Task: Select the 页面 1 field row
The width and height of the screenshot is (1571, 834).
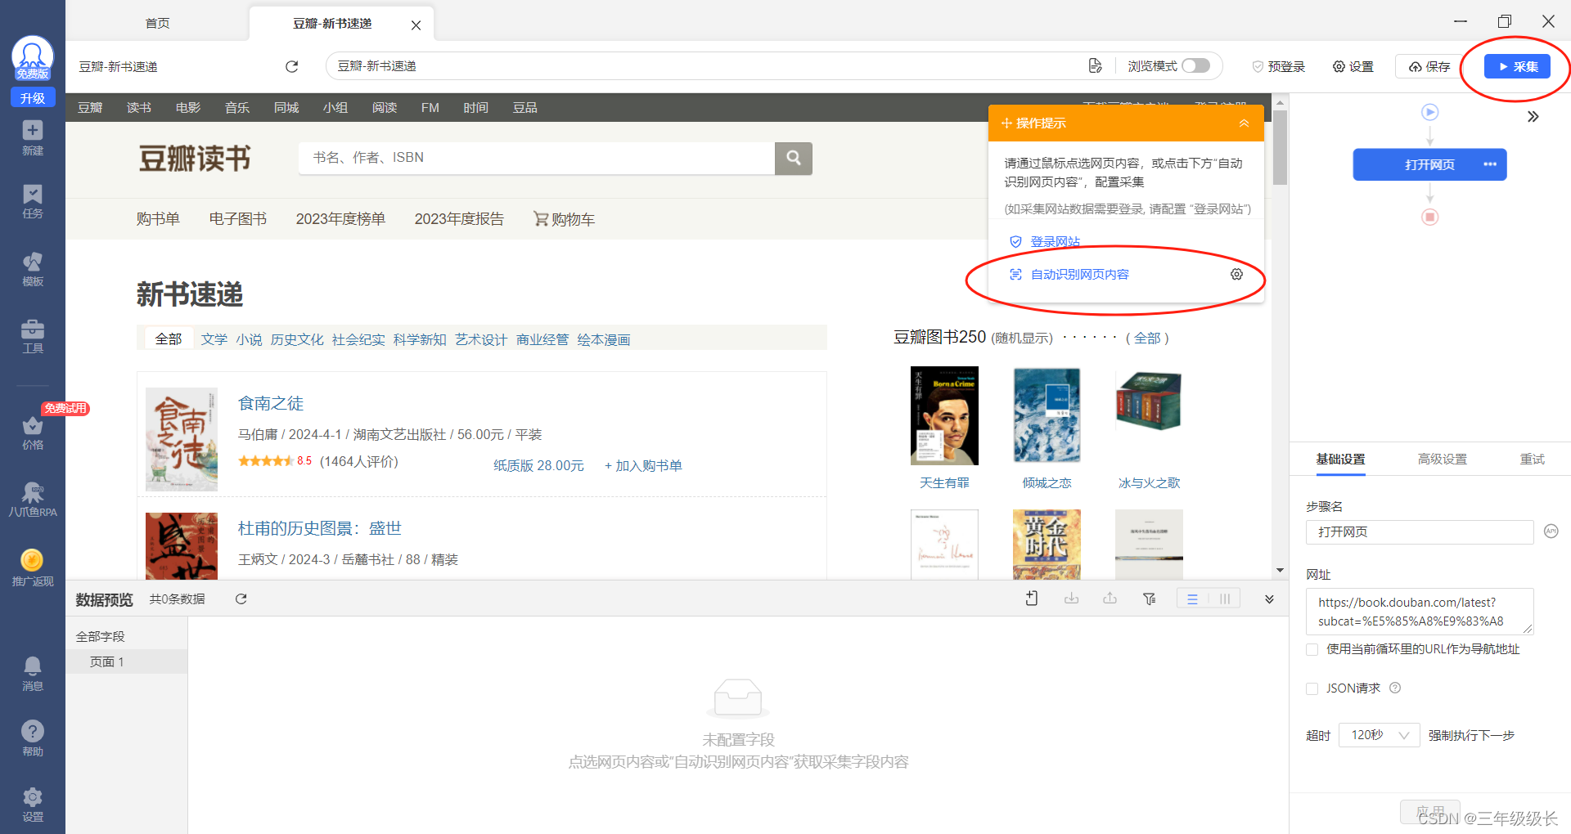Action: (x=127, y=661)
